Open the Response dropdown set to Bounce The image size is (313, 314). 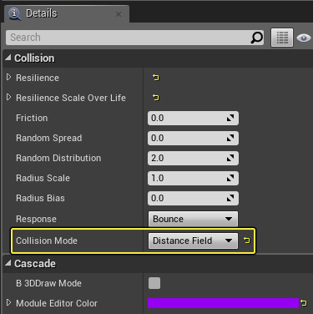(193, 219)
